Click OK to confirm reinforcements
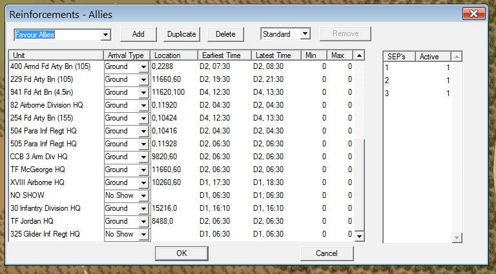 (181, 253)
